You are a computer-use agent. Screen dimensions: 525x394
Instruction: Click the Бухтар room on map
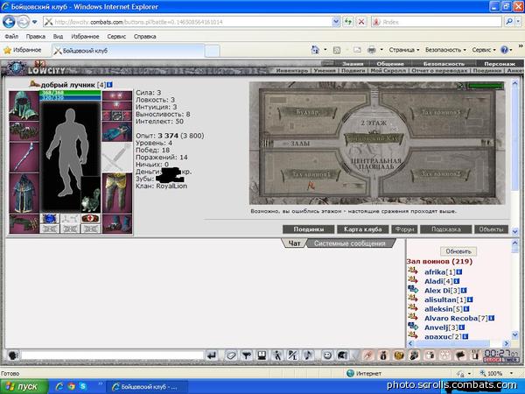click(x=307, y=112)
